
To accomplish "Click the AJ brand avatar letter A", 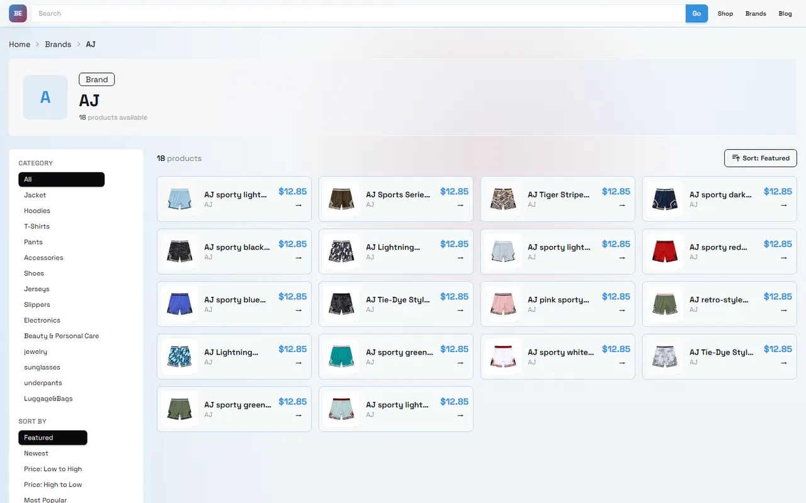I will click(x=45, y=97).
